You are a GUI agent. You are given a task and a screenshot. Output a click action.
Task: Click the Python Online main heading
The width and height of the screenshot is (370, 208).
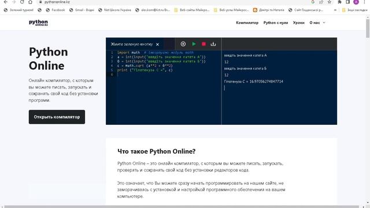point(49,59)
